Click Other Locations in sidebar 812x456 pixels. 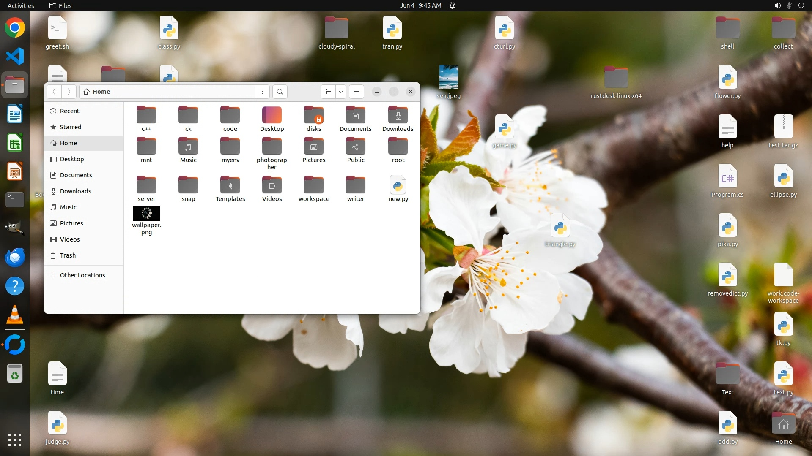[x=82, y=275]
